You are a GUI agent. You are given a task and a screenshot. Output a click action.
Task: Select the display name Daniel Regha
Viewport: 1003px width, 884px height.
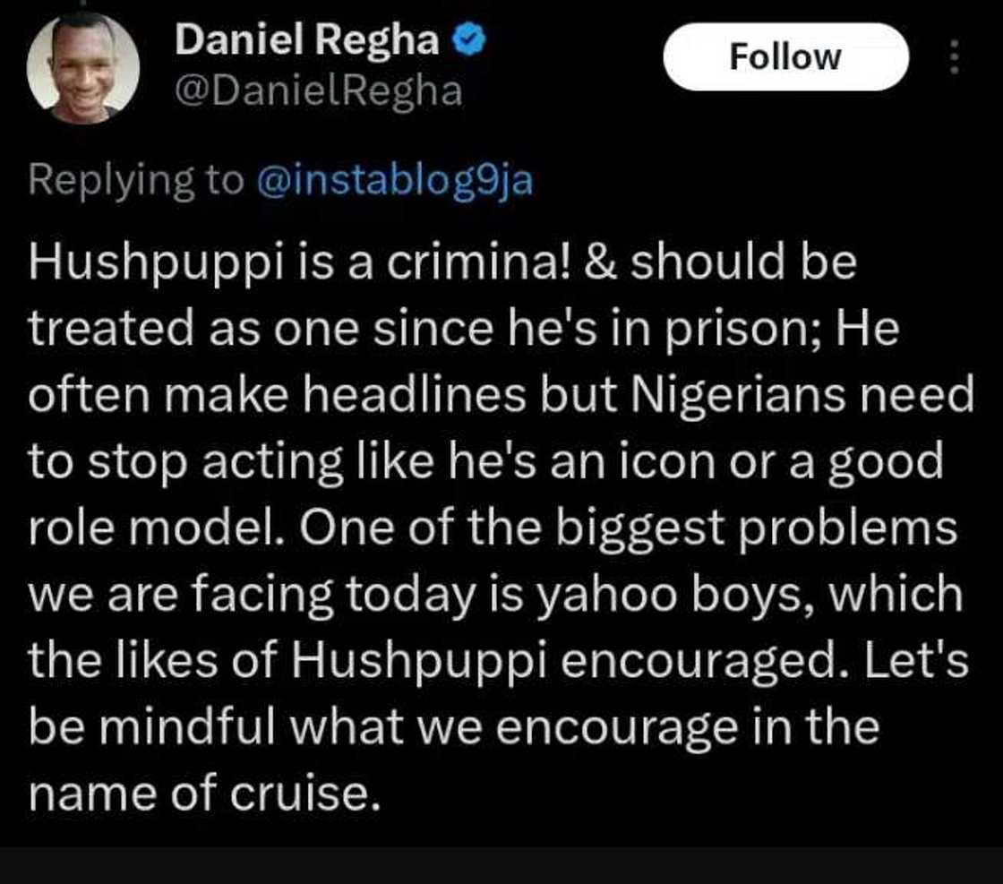[309, 38]
